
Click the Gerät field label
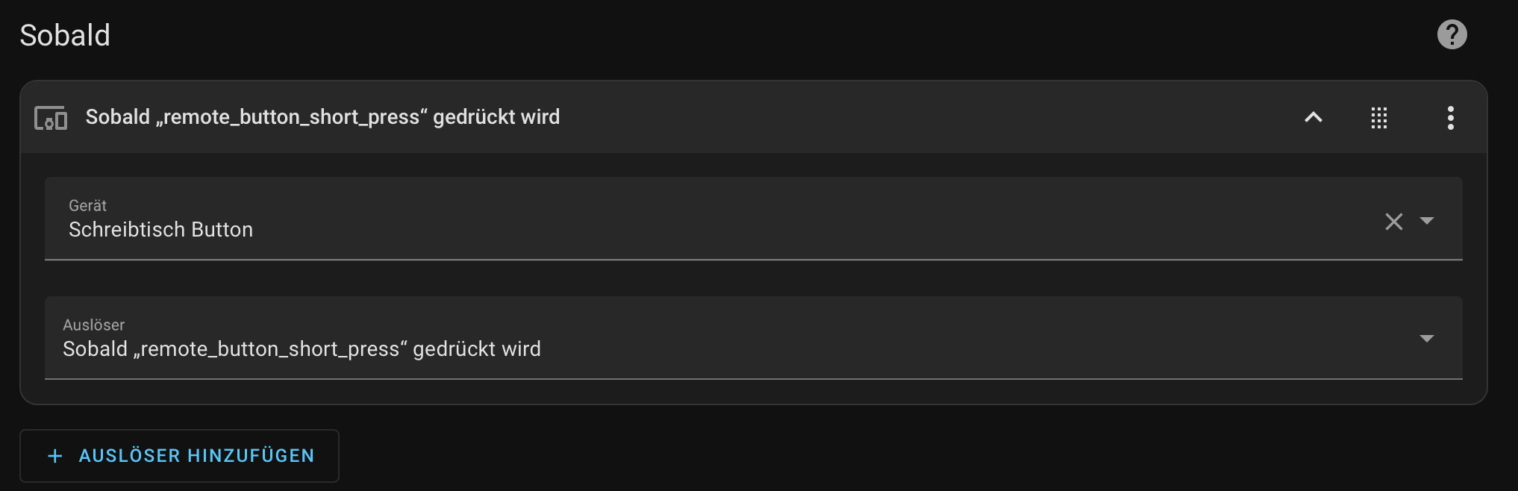(87, 205)
